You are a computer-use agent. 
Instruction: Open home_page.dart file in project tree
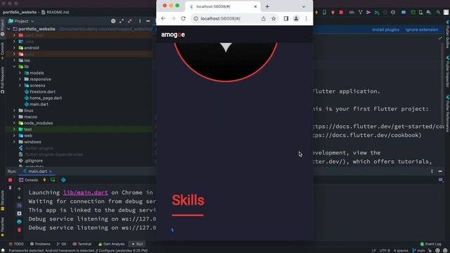45,98
